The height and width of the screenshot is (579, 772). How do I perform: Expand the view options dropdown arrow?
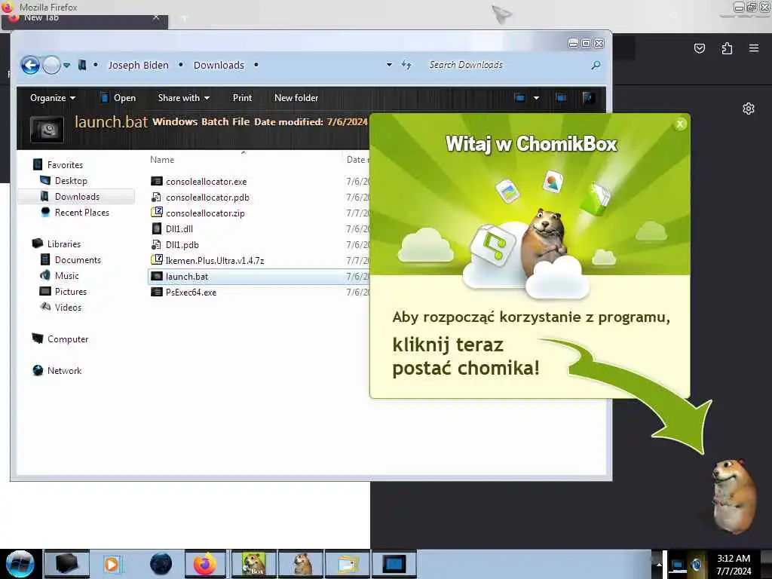[x=536, y=98]
